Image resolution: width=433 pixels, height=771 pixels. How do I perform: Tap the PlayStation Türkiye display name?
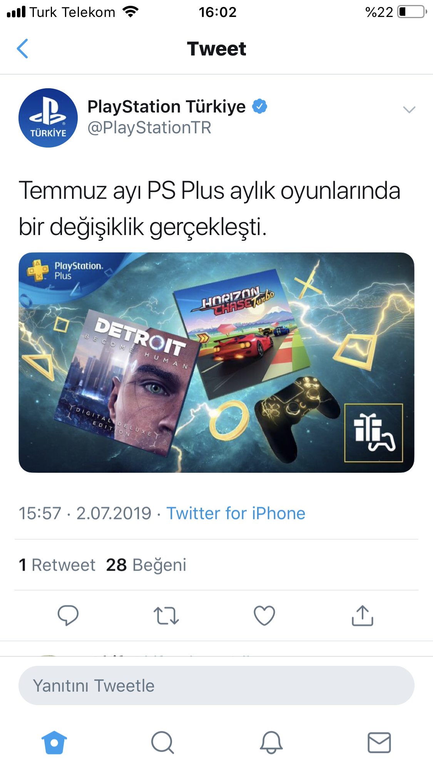166,107
